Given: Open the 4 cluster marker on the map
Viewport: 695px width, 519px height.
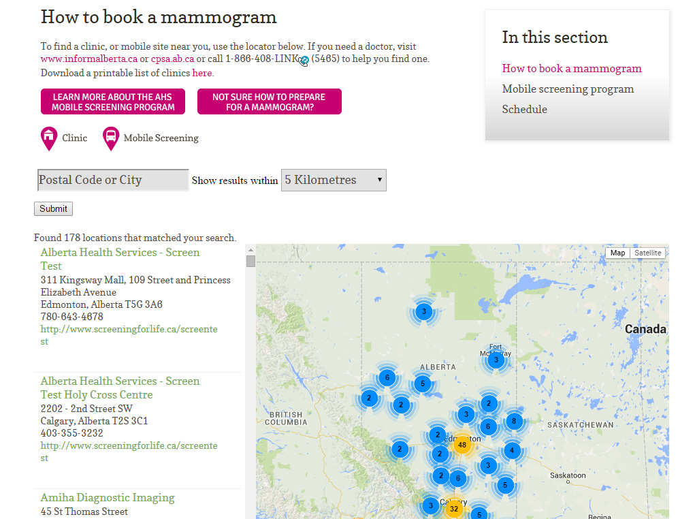Looking at the screenshot, I should tap(512, 451).
